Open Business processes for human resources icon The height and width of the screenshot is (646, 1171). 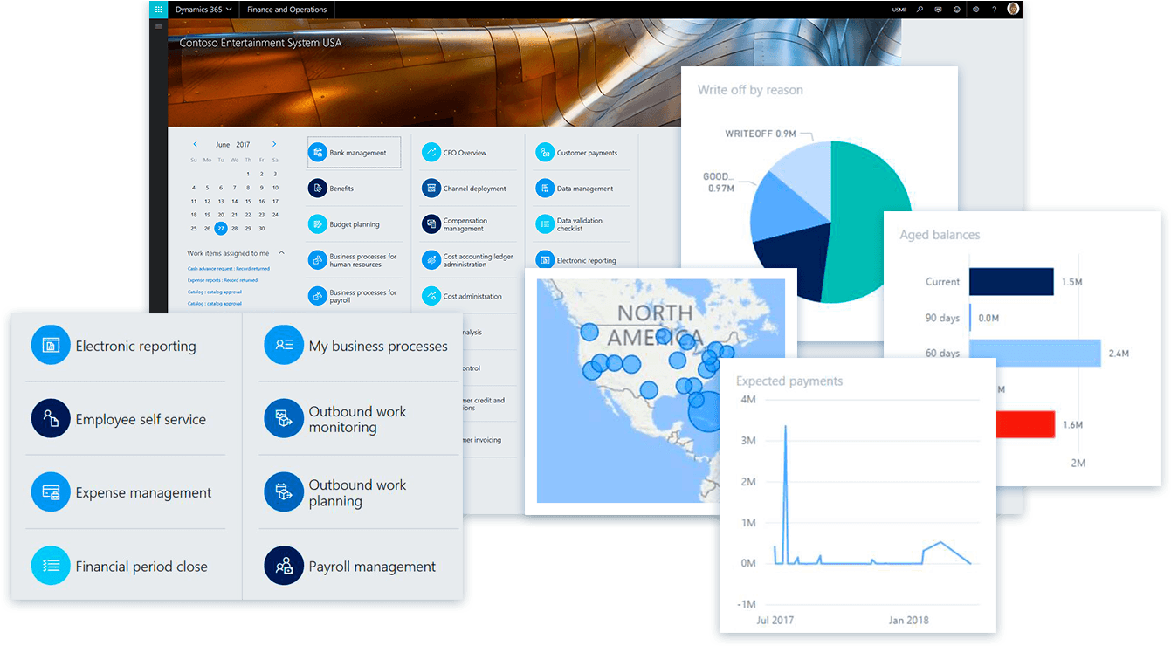pyautogui.click(x=318, y=260)
